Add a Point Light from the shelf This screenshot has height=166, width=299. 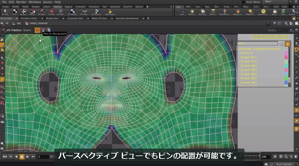[192, 12]
